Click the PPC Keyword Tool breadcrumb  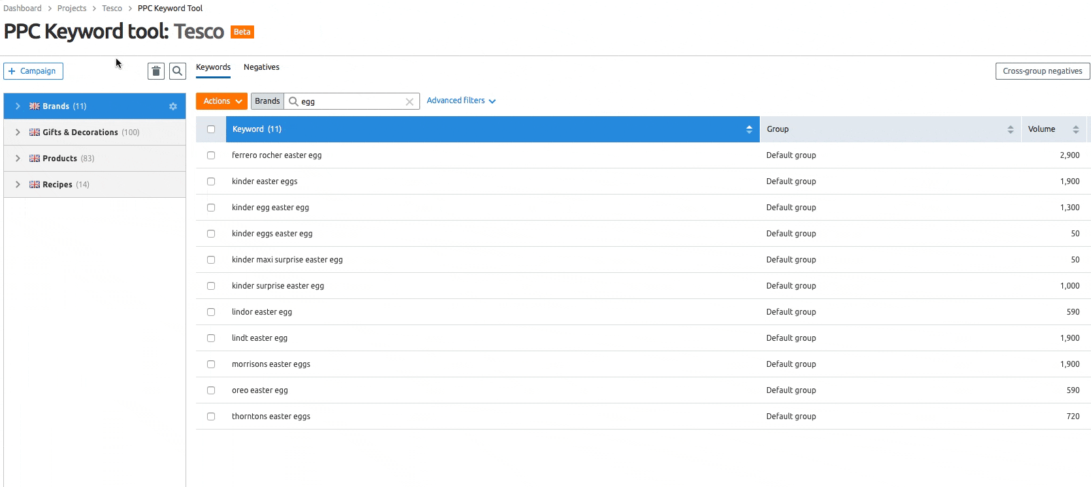pyautogui.click(x=170, y=8)
